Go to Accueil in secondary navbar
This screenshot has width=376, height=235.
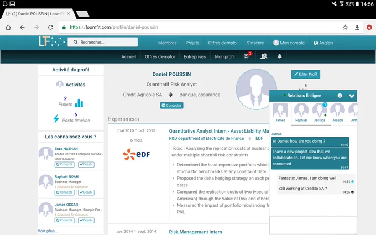(128, 56)
